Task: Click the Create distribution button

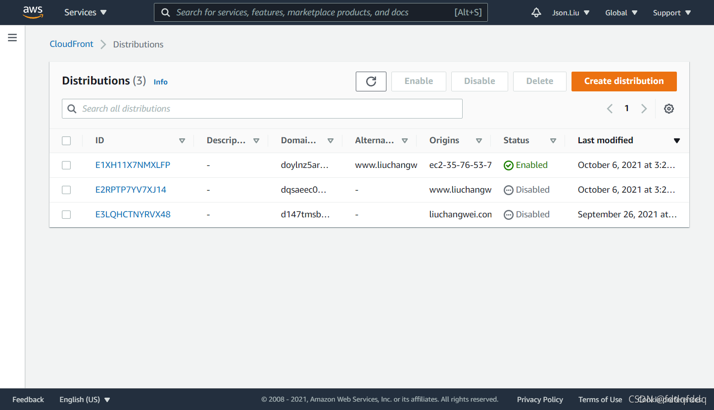Action: [x=624, y=82]
